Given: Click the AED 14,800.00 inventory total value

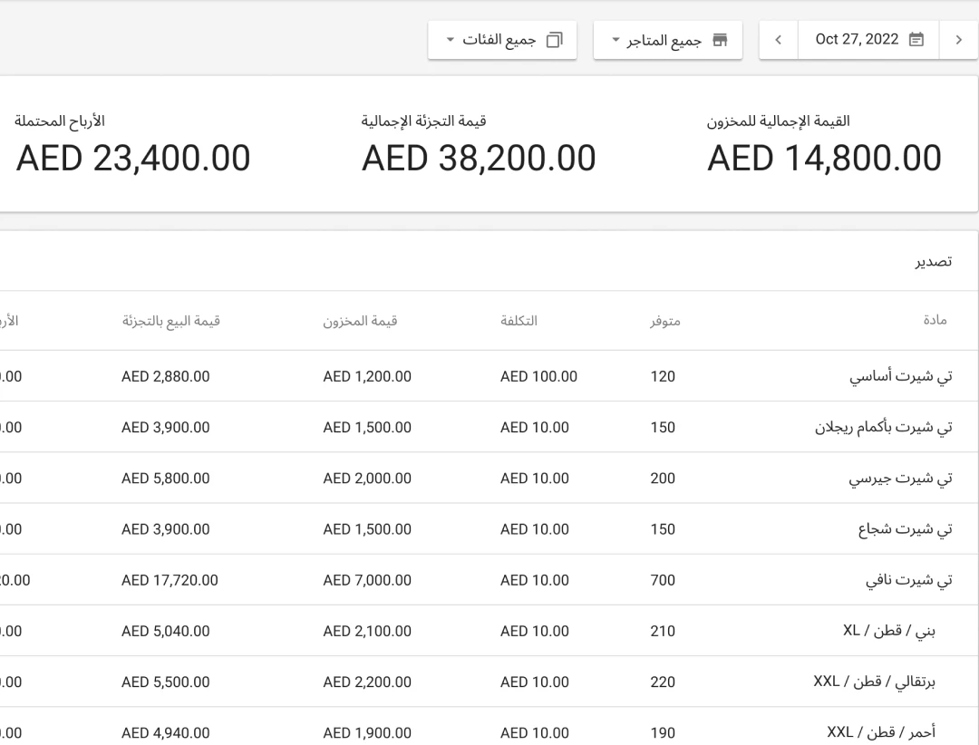Looking at the screenshot, I should pos(825,157).
